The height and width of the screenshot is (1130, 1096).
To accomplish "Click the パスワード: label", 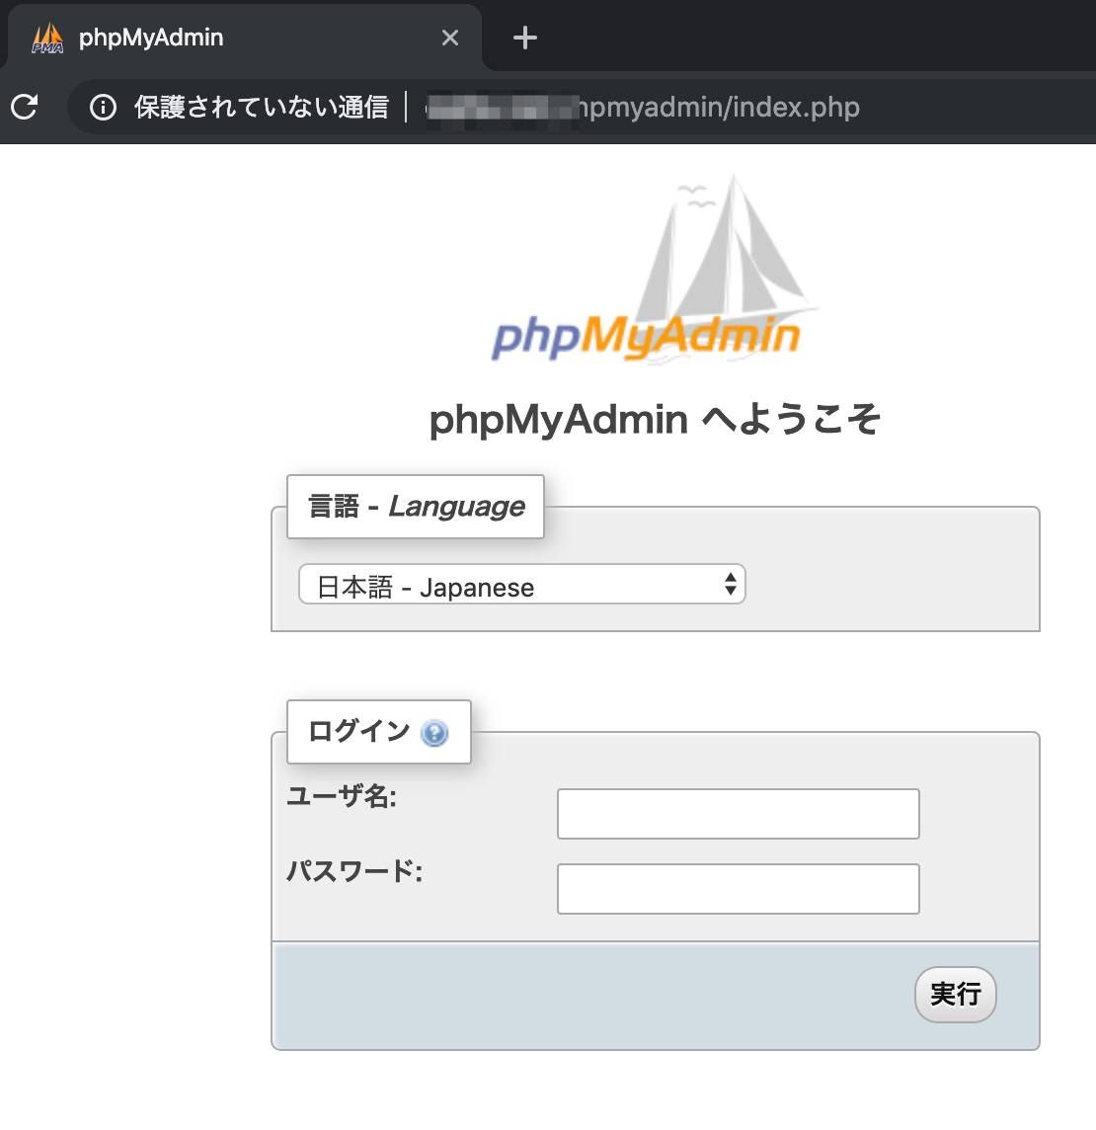I will coord(354,872).
